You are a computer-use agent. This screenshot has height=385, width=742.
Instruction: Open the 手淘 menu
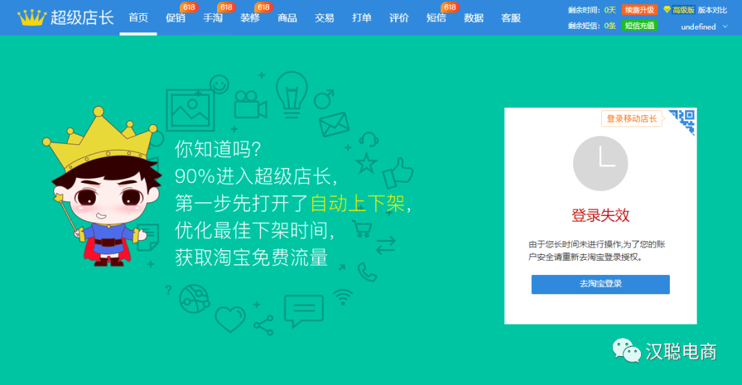(212, 18)
